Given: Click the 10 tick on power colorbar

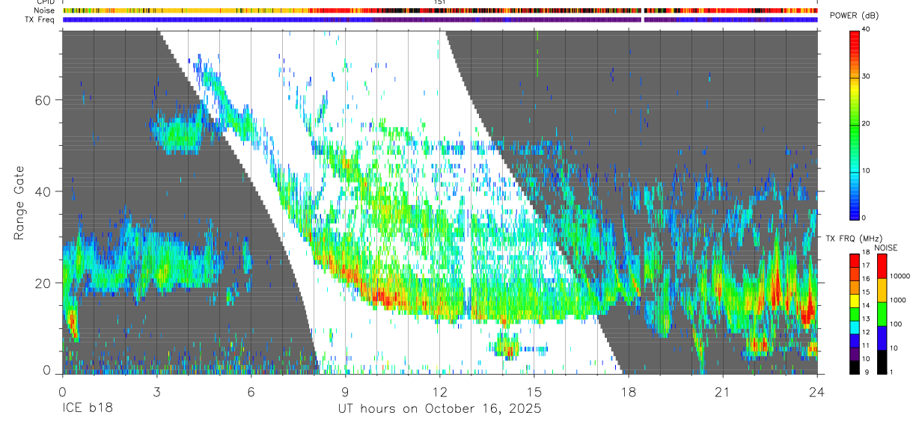Looking at the screenshot, I should pyautogui.click(x=867, y=170).
